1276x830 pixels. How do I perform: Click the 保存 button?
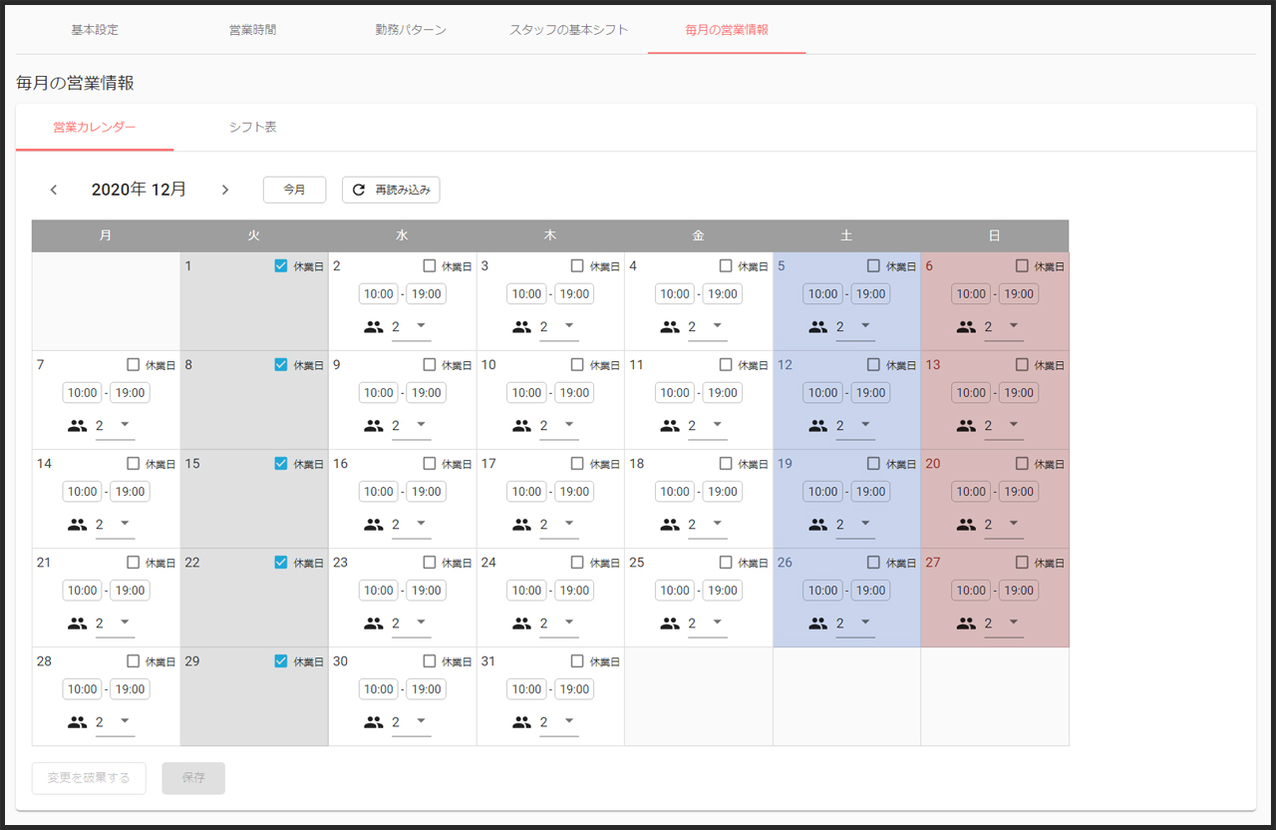click(193, 778)
